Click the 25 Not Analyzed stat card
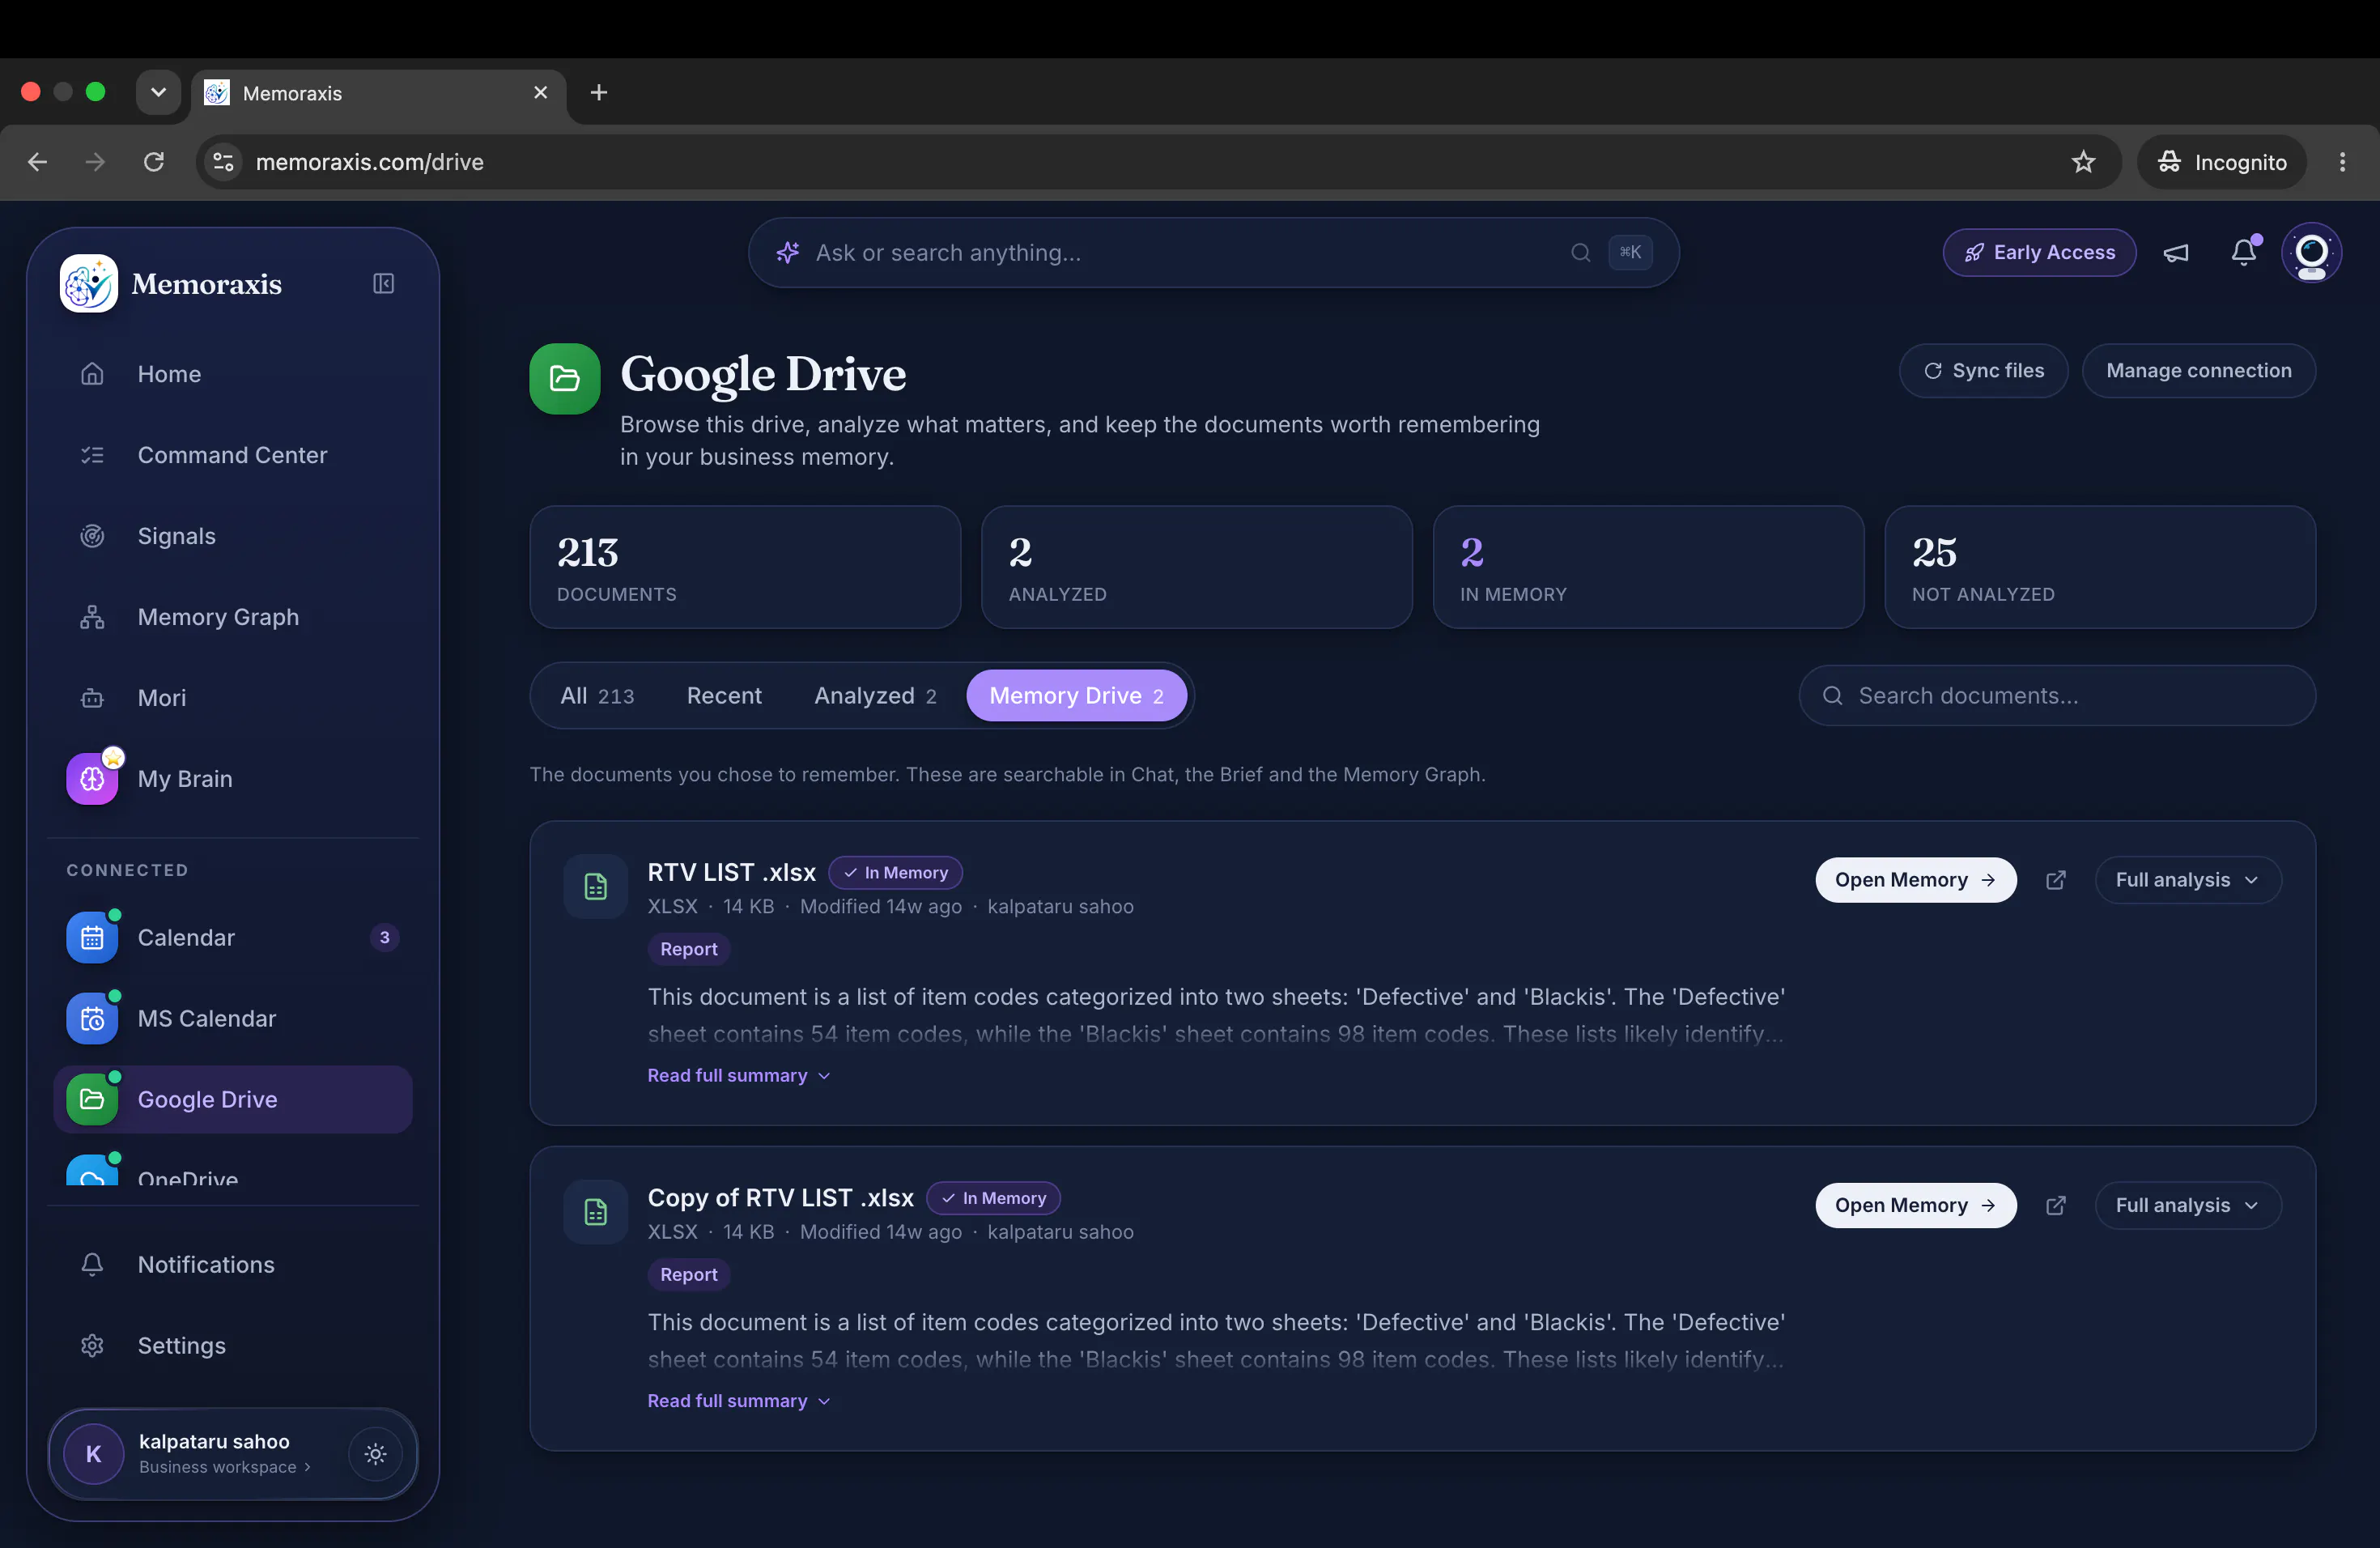 [2100, 567]
